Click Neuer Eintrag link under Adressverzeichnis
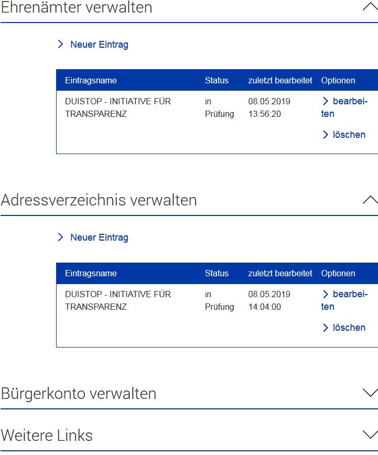 point(99,237)
